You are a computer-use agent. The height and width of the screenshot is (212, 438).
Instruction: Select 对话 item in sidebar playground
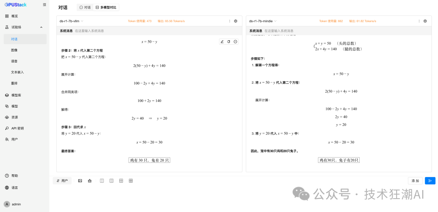click(x=25, y=39)
